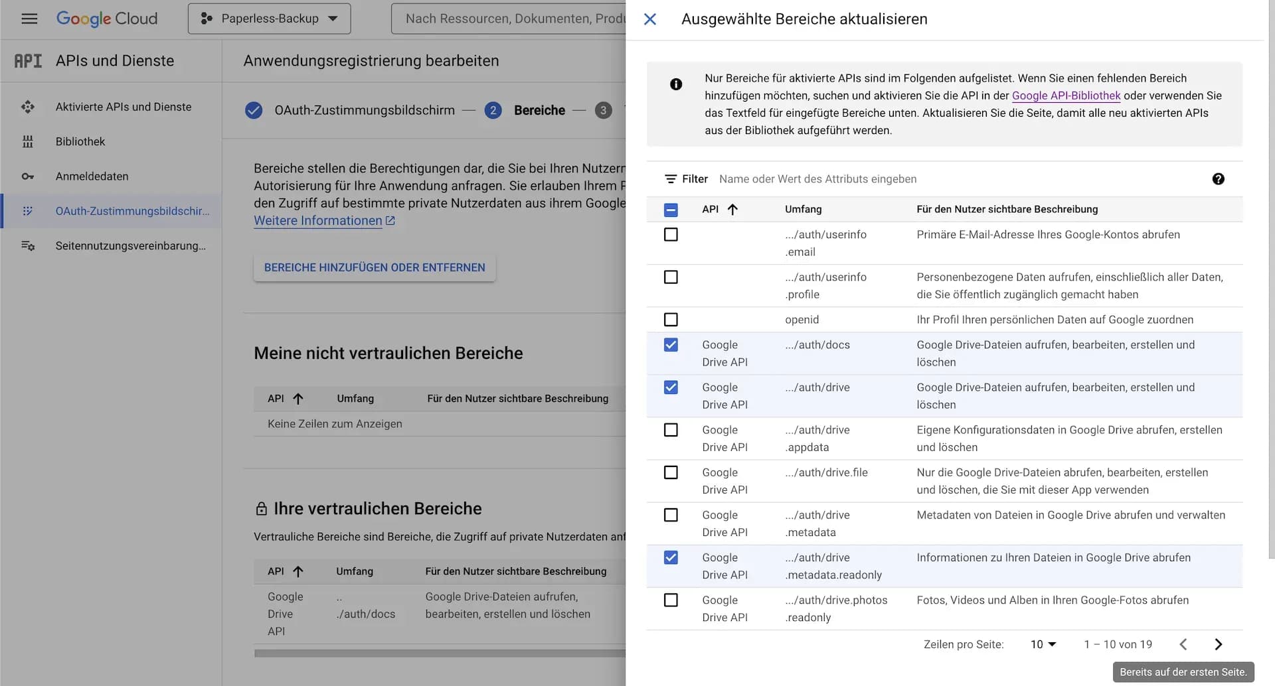
Task: Sort panel table by API column arrow
Action: [x=732, y=210]
